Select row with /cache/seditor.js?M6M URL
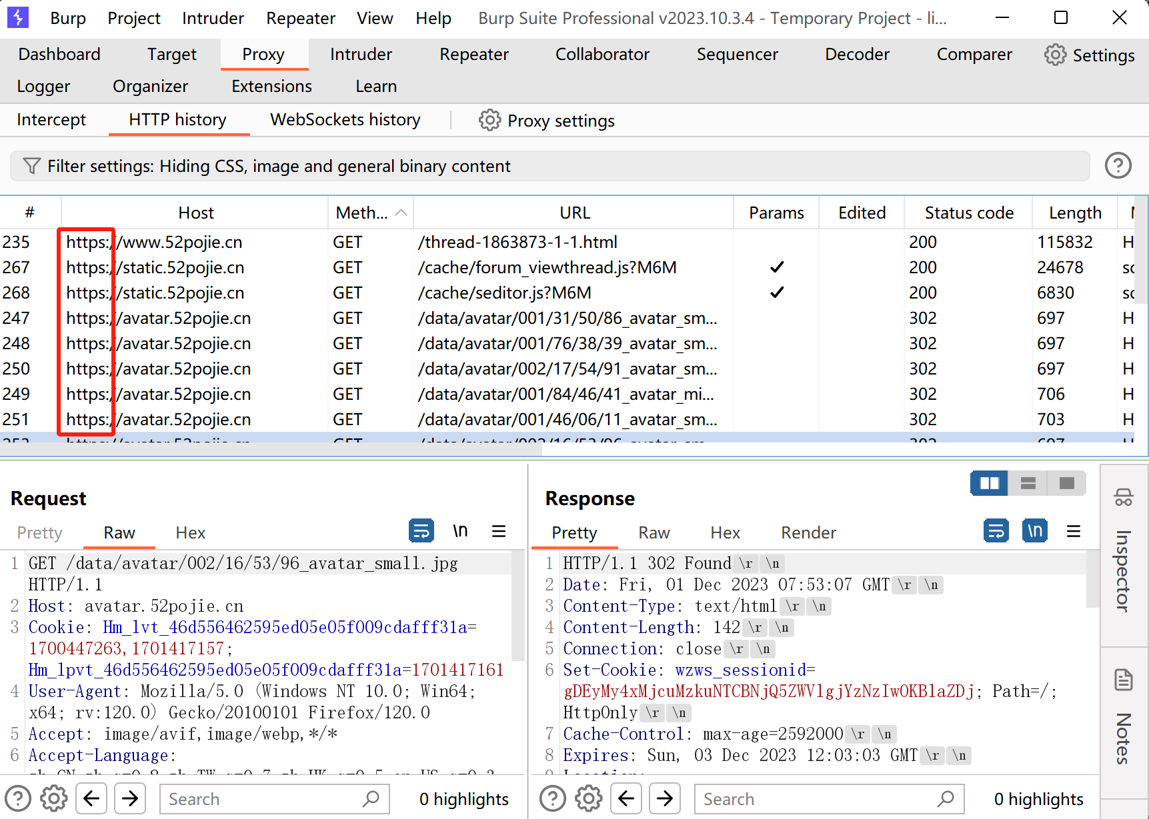1149x819 pixels. click(567, 293)
